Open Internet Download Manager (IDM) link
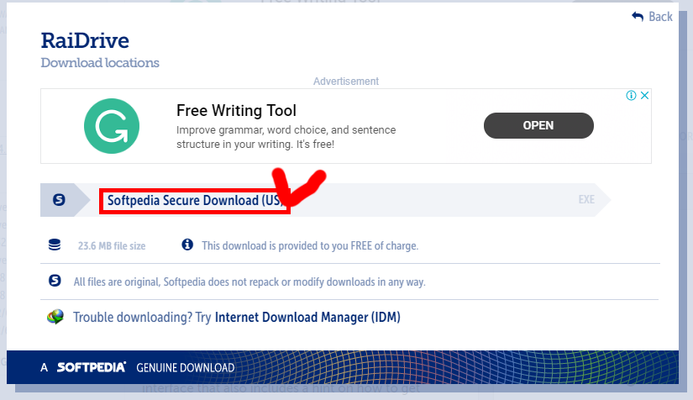 click(x=307, y=318)
